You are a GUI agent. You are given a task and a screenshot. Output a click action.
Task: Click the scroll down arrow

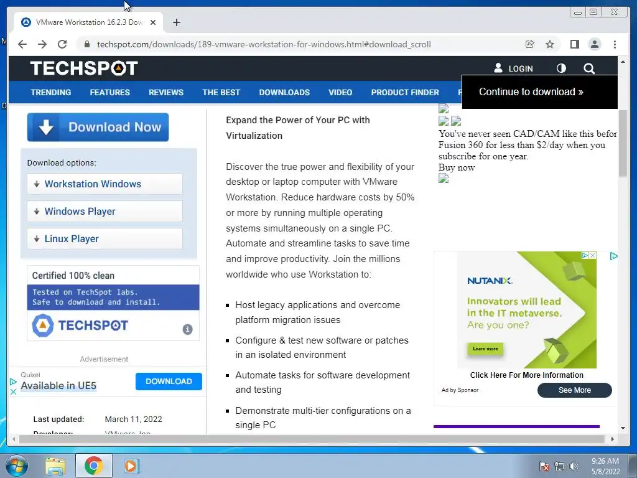623,428
